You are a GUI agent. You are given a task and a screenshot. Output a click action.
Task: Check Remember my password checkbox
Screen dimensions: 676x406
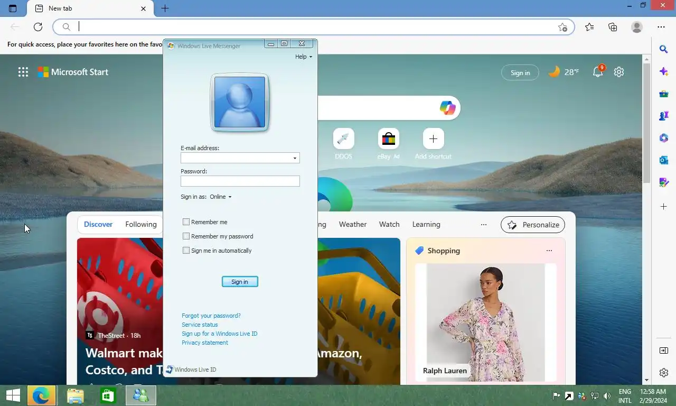pyautogui.click(x=186, y=236)
